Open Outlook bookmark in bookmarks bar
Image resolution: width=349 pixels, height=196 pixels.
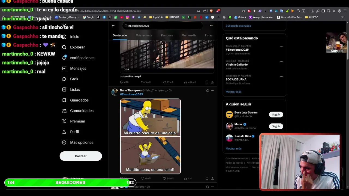pyautogui.click(x=240, y=17)
